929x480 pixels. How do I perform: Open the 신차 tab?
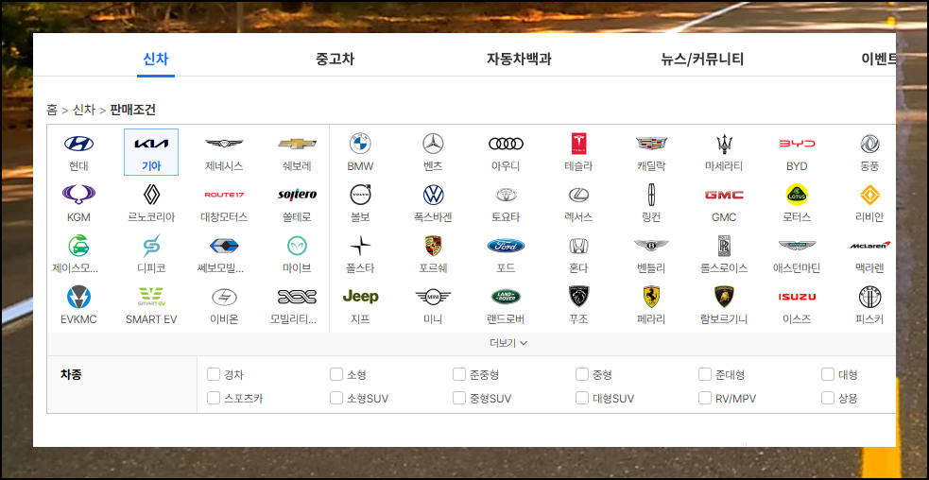click(x=156, y=59)
